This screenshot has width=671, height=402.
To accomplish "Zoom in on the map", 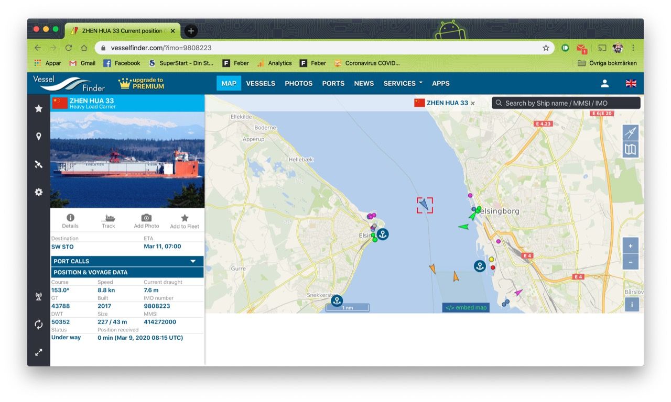I will [x=631, y=246].
